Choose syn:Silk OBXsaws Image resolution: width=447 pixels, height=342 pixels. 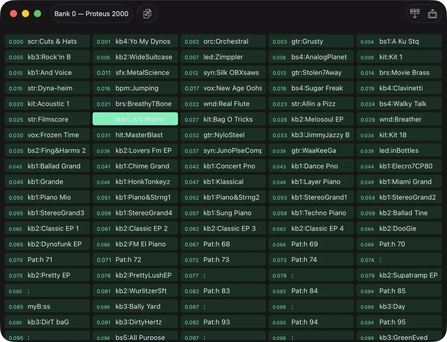coord(223,73)
